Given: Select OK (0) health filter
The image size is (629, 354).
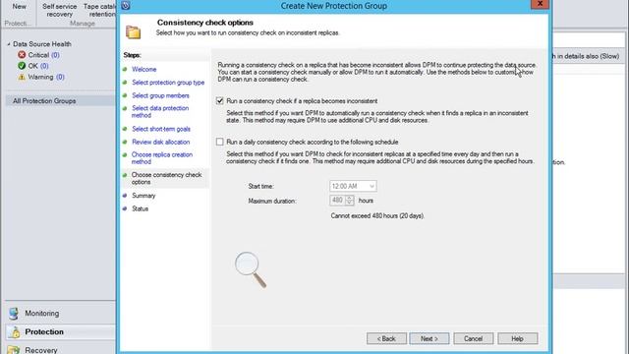Looking at the screenshot, I should coord(38,66).
